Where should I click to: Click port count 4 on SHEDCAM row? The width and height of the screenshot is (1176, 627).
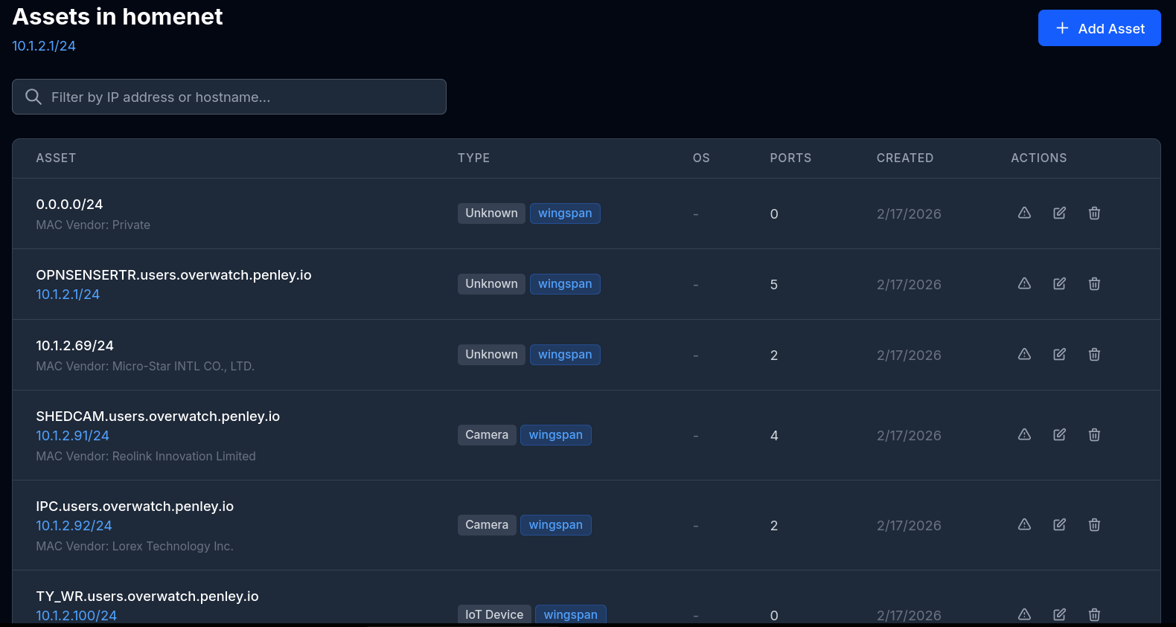[x=774, y=436]
